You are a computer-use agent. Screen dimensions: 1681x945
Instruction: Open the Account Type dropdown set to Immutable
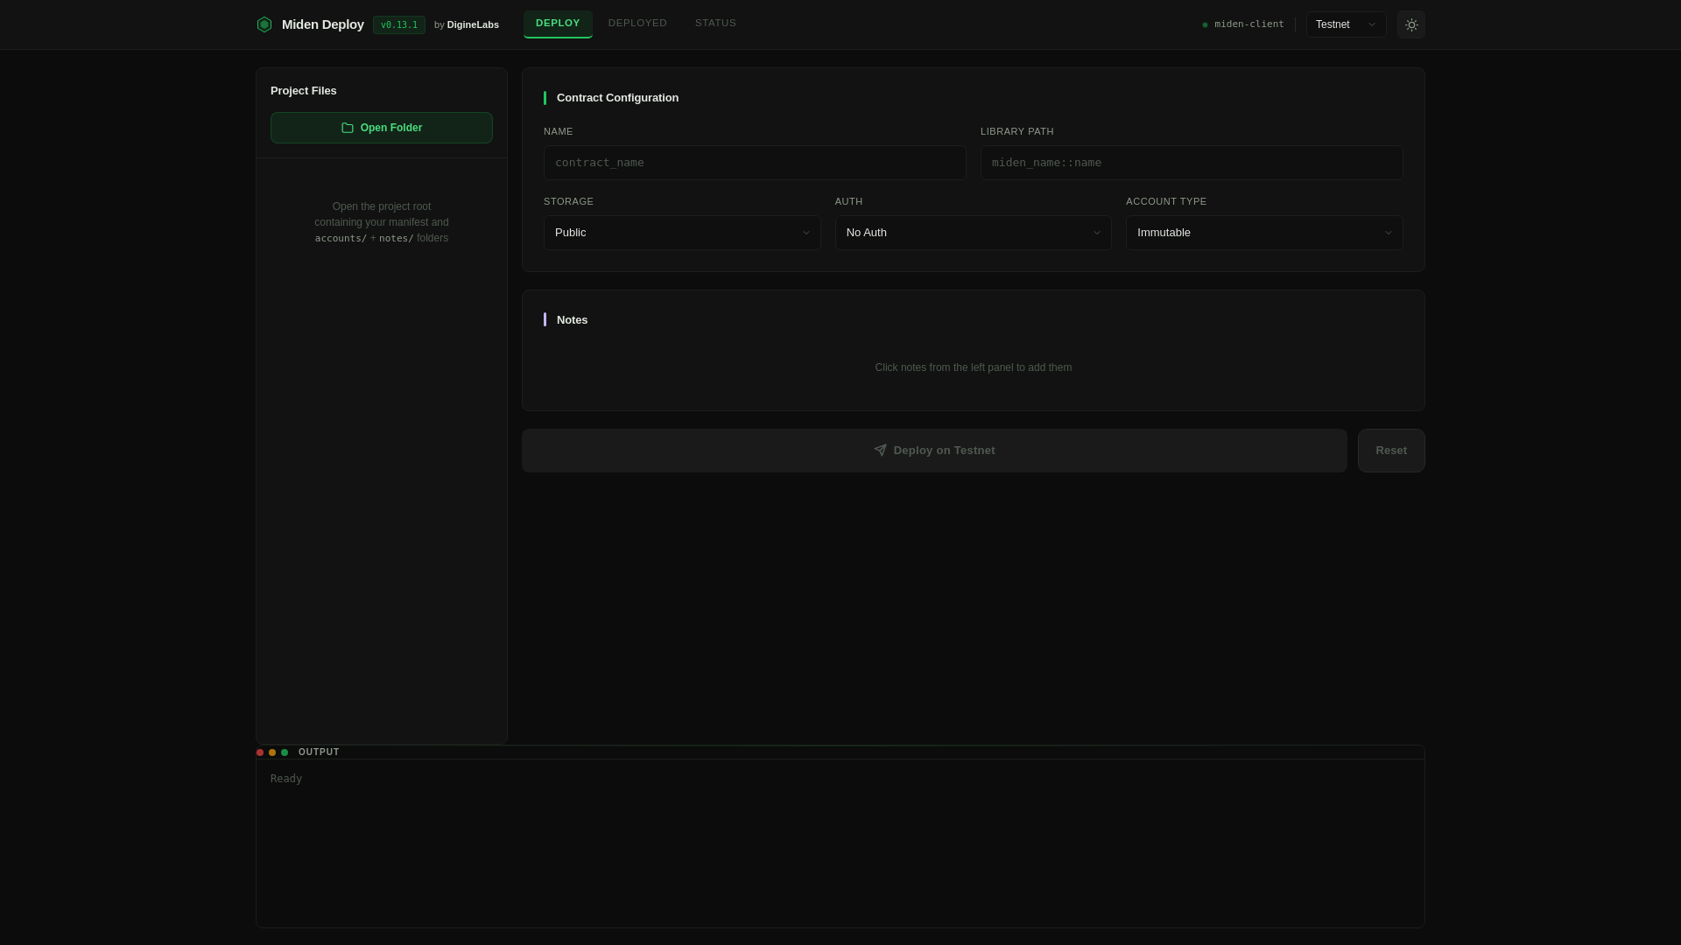(x=1264, y=233)
